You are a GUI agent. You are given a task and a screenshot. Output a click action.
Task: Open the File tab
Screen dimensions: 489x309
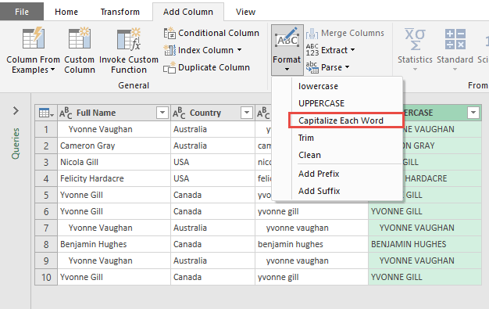point(22,12)
